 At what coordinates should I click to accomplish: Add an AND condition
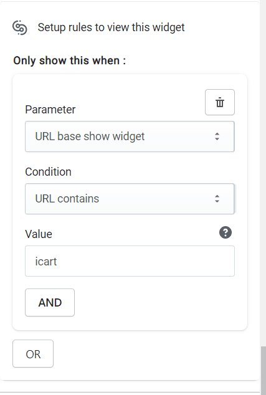tap(50, 302)
